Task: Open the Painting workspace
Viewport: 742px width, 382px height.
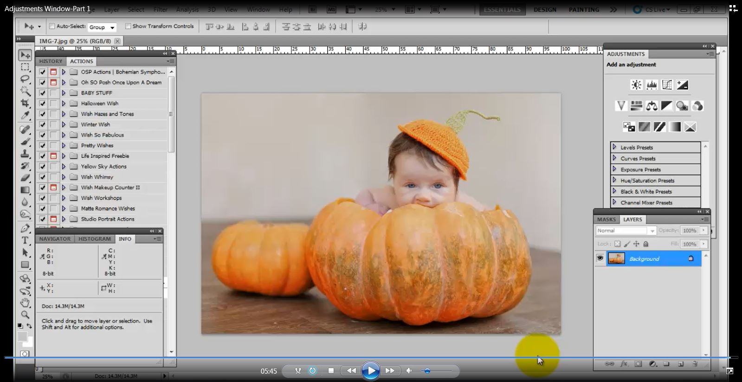Action: coord(584,10)
